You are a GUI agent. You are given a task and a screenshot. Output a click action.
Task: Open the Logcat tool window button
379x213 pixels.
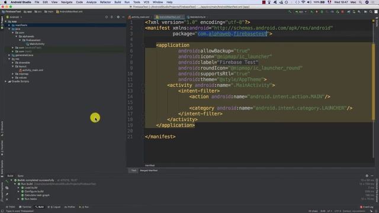54,207
